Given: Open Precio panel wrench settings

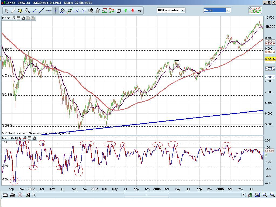Looking at the screenshot, I should coord(13,18).
